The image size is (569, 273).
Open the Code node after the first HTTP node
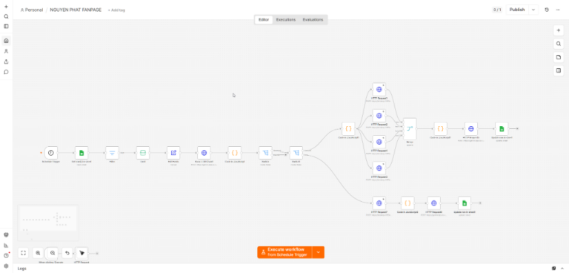[x=235, y=153]
